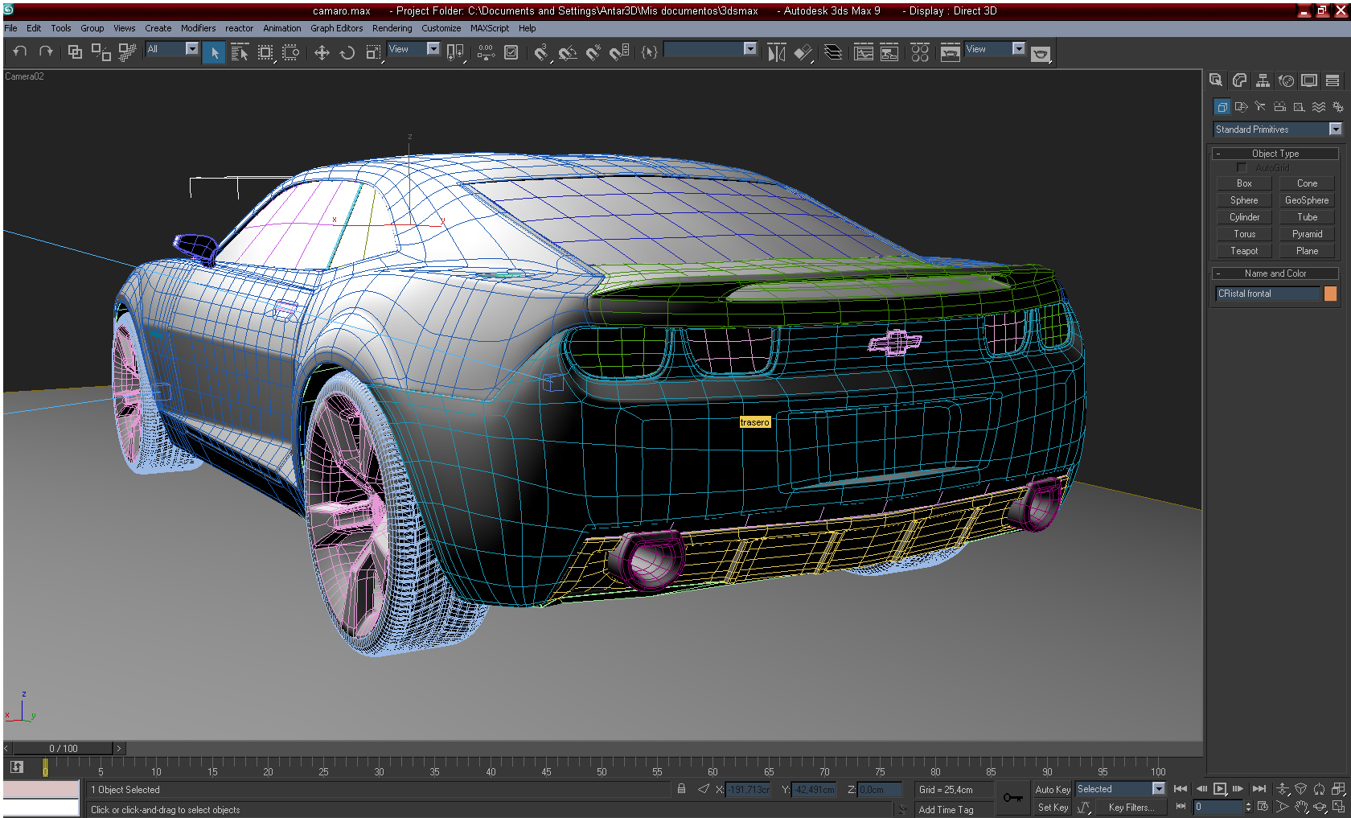The width and height of the screenshot is (1351, 818).
Task: Open the Render Scene dialog
Action: (951, 52)
